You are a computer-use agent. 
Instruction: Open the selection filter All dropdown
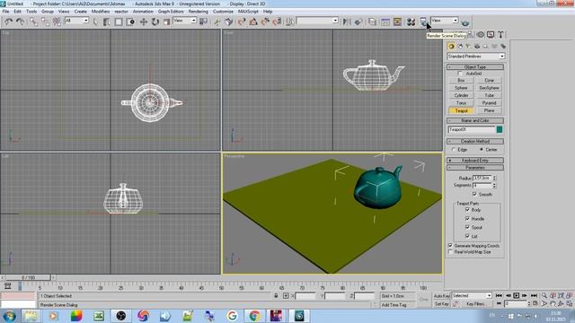(76, 21)
